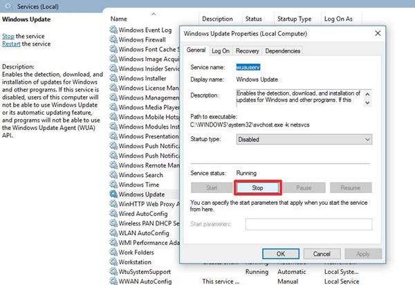Open the Recovery tab
The height and width of the screenshot is (285, 415).
click(x=247, y=50)
